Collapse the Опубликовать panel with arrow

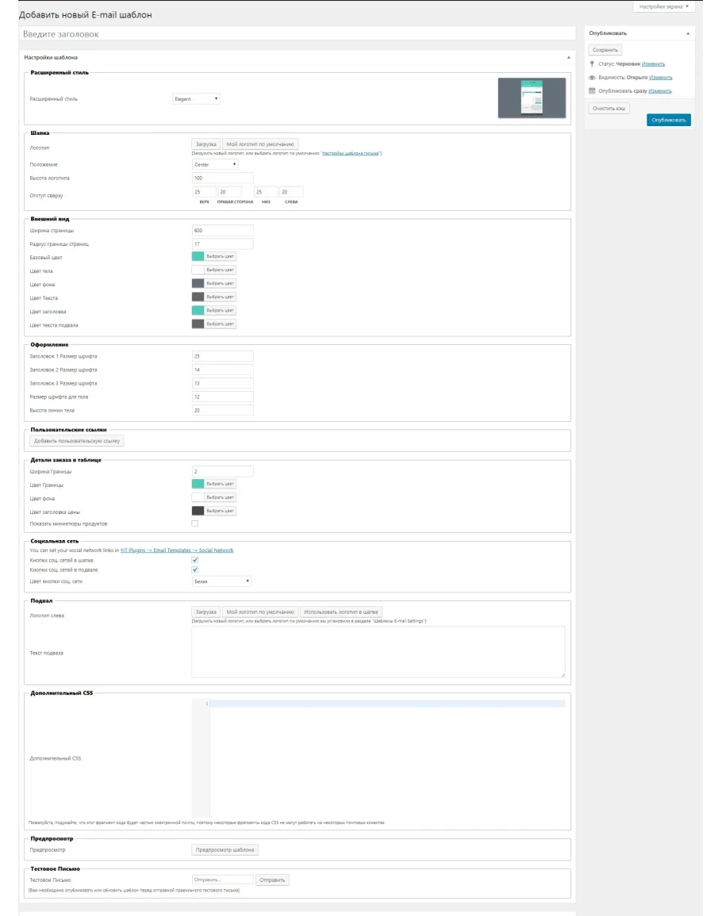point(687,33)
